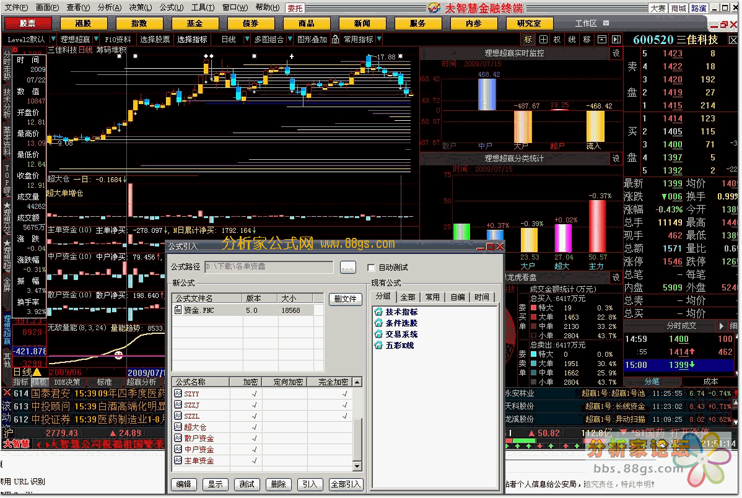
Task: Toggle 完全加密 checkmark for SZZJ row
Action: point(344,405)
